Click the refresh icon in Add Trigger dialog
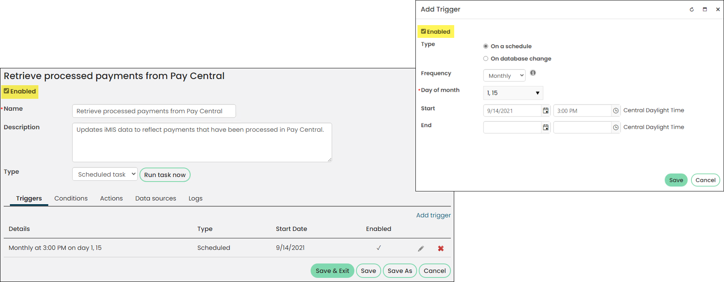Viewport: 724px width, 282px height. pos(692,9)
